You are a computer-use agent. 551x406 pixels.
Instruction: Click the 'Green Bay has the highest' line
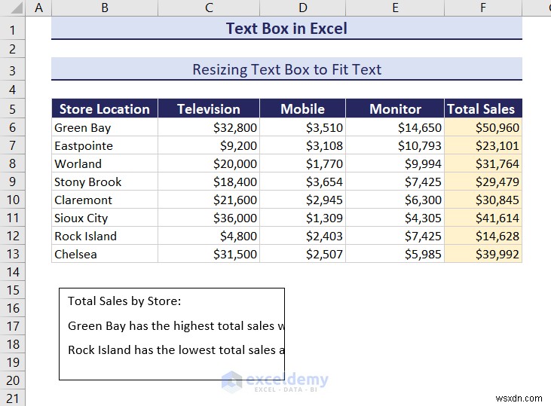(176, 326)
